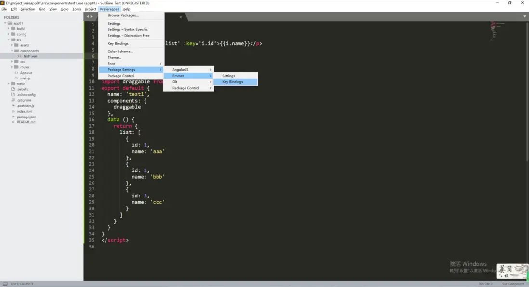Open the tab list dropdown arrow
Viewport: 529px width, 287px height.
tap(524, 16)
